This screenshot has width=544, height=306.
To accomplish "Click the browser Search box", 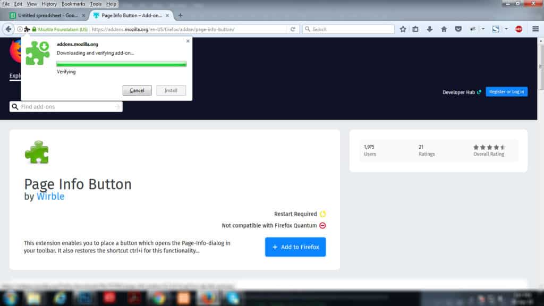I will click(348, 29).
